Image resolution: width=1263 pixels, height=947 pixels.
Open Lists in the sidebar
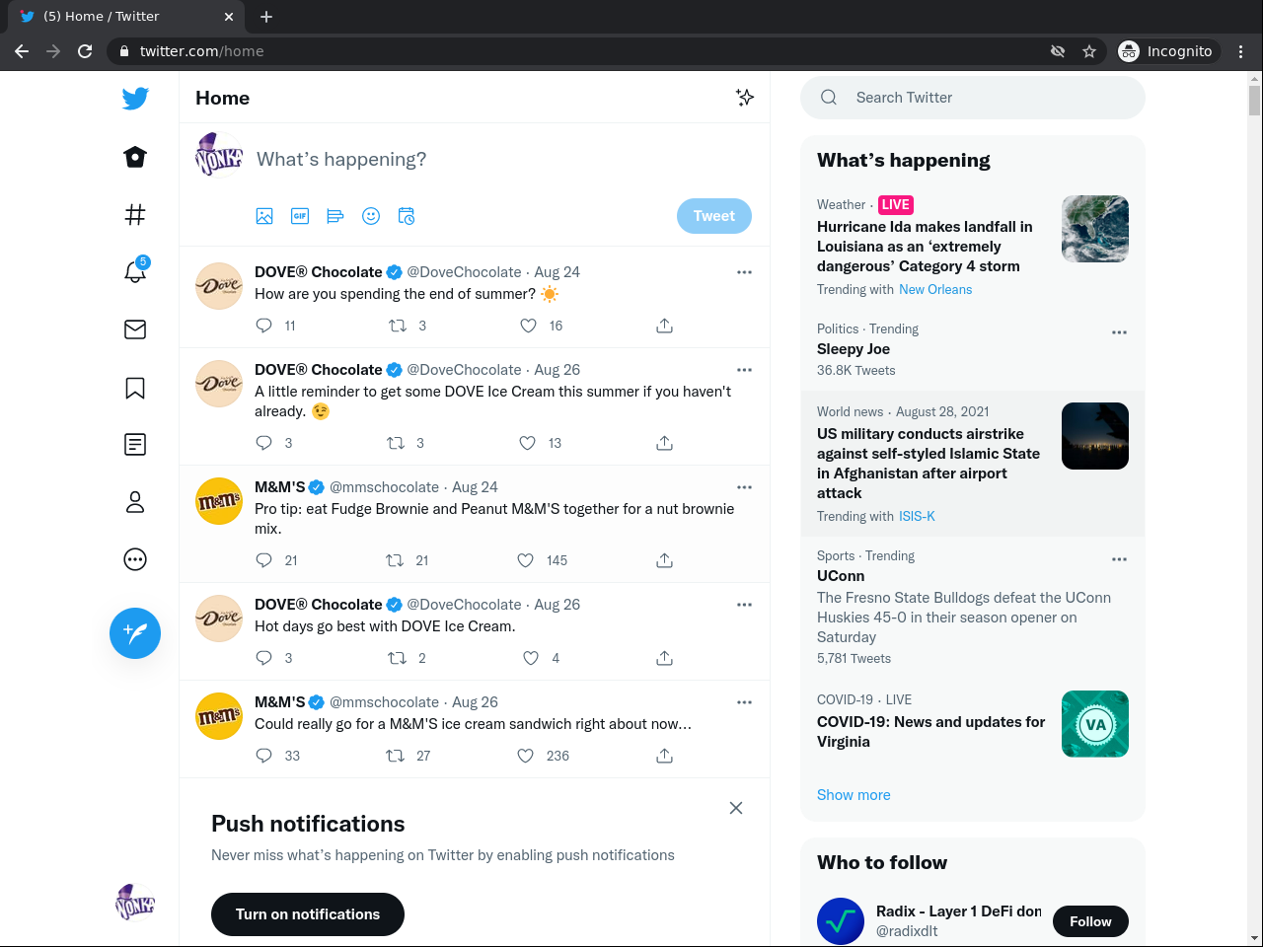(x=135, y=445)
